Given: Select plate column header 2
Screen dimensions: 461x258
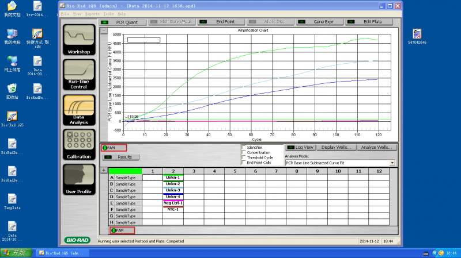Looking at the screenshot, I should coord(173,171).
